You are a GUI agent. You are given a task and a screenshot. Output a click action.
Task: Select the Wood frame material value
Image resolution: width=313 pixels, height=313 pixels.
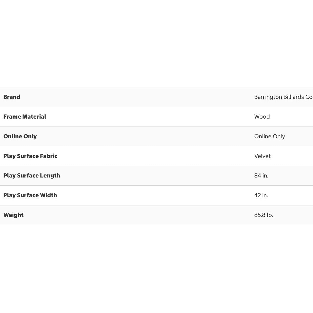pos(262,117)
